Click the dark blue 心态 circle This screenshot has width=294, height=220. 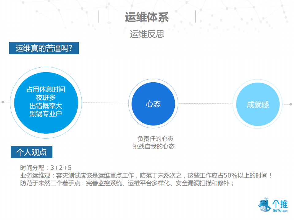click(x=153, y=104)
